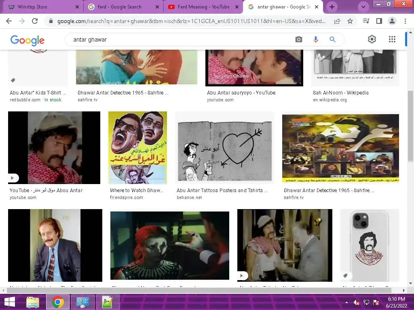Open the Chrome side panel
Viewport: 414px width, 310px height.
[x=379, y=21]
